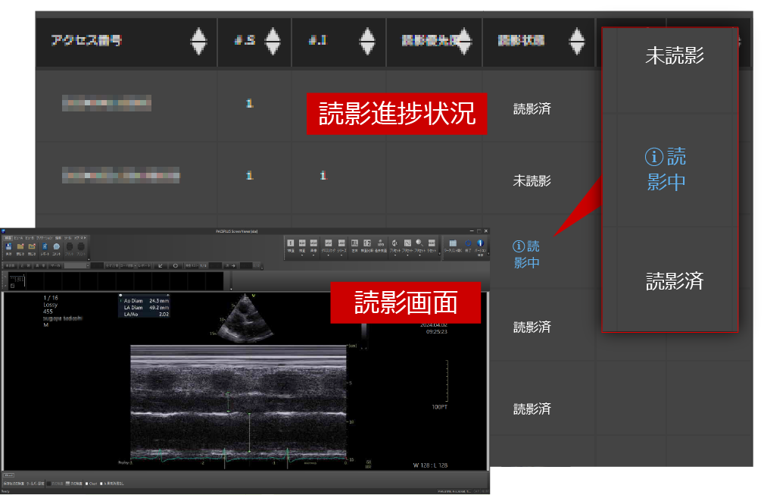Click the RL flip icon
767x495 pixels.
point(354,243)
